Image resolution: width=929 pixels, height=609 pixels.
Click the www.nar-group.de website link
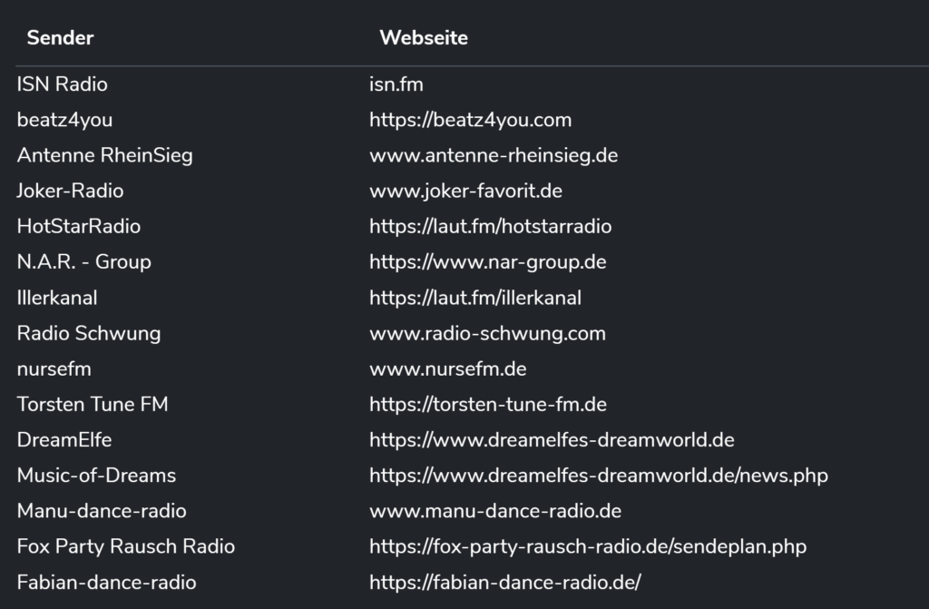coord(487,262)
